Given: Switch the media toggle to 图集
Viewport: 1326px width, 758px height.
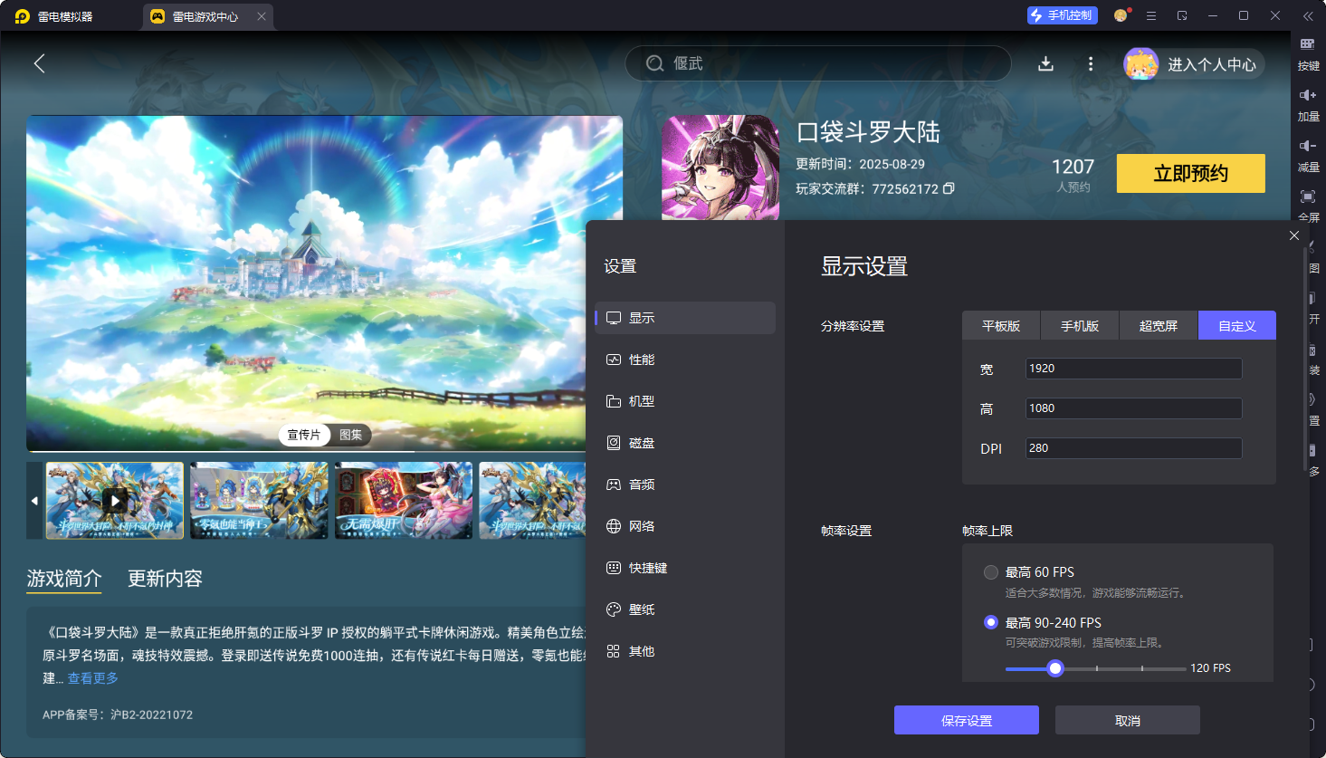Looking at the screenshot, I should tap(350, 435).
